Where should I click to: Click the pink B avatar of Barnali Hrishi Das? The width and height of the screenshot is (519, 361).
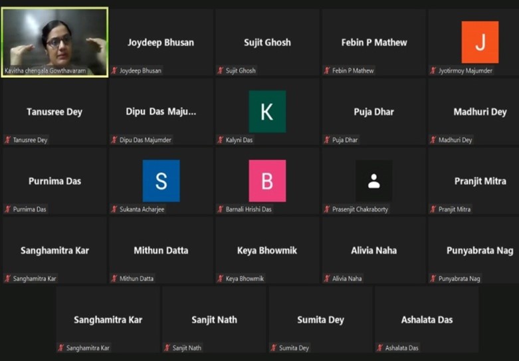click(x=267, y=181)
